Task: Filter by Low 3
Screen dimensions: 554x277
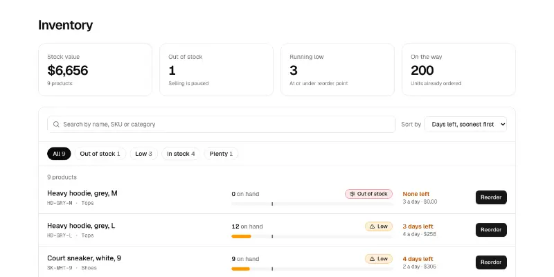Action: [143, 154]
